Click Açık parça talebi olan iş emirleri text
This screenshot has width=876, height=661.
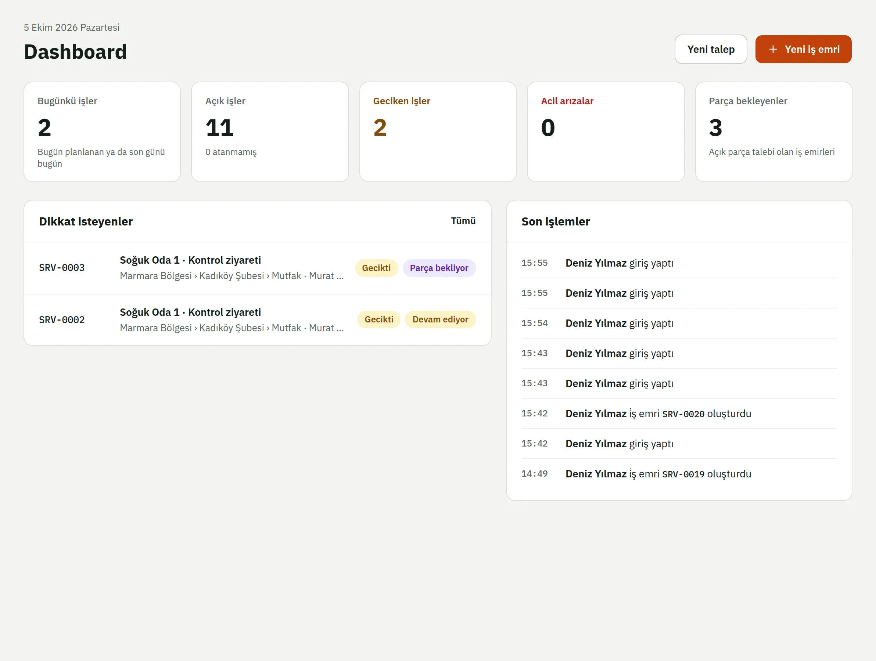point(771,152)
